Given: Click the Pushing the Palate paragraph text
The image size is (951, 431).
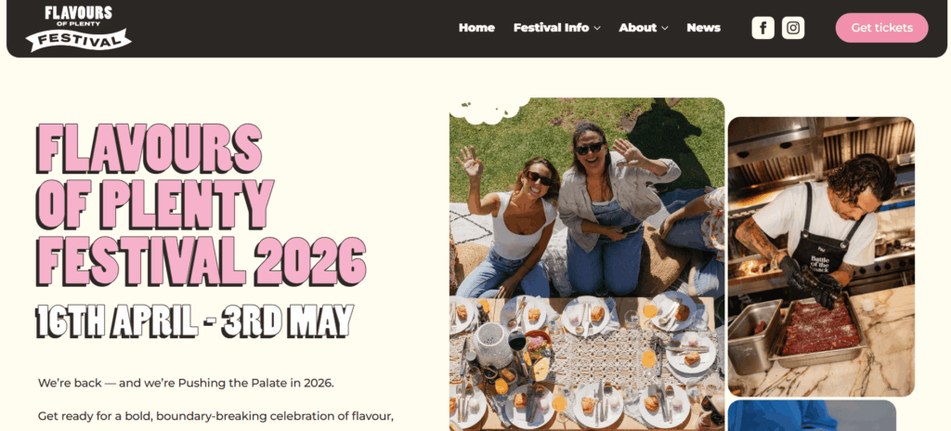Looking at the screenshot, I should click(x=186, y=384).
